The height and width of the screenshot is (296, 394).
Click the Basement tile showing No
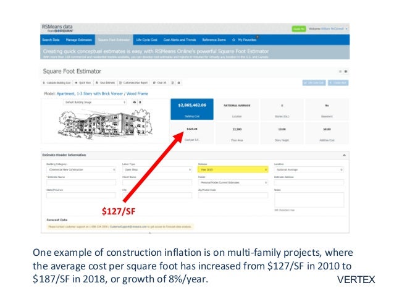[327, 109]
